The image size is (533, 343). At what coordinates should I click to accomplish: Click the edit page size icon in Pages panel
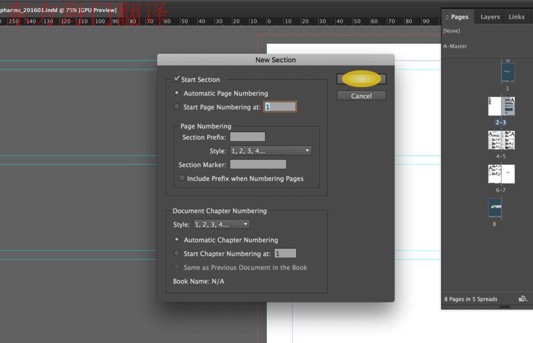pos(523,299)
